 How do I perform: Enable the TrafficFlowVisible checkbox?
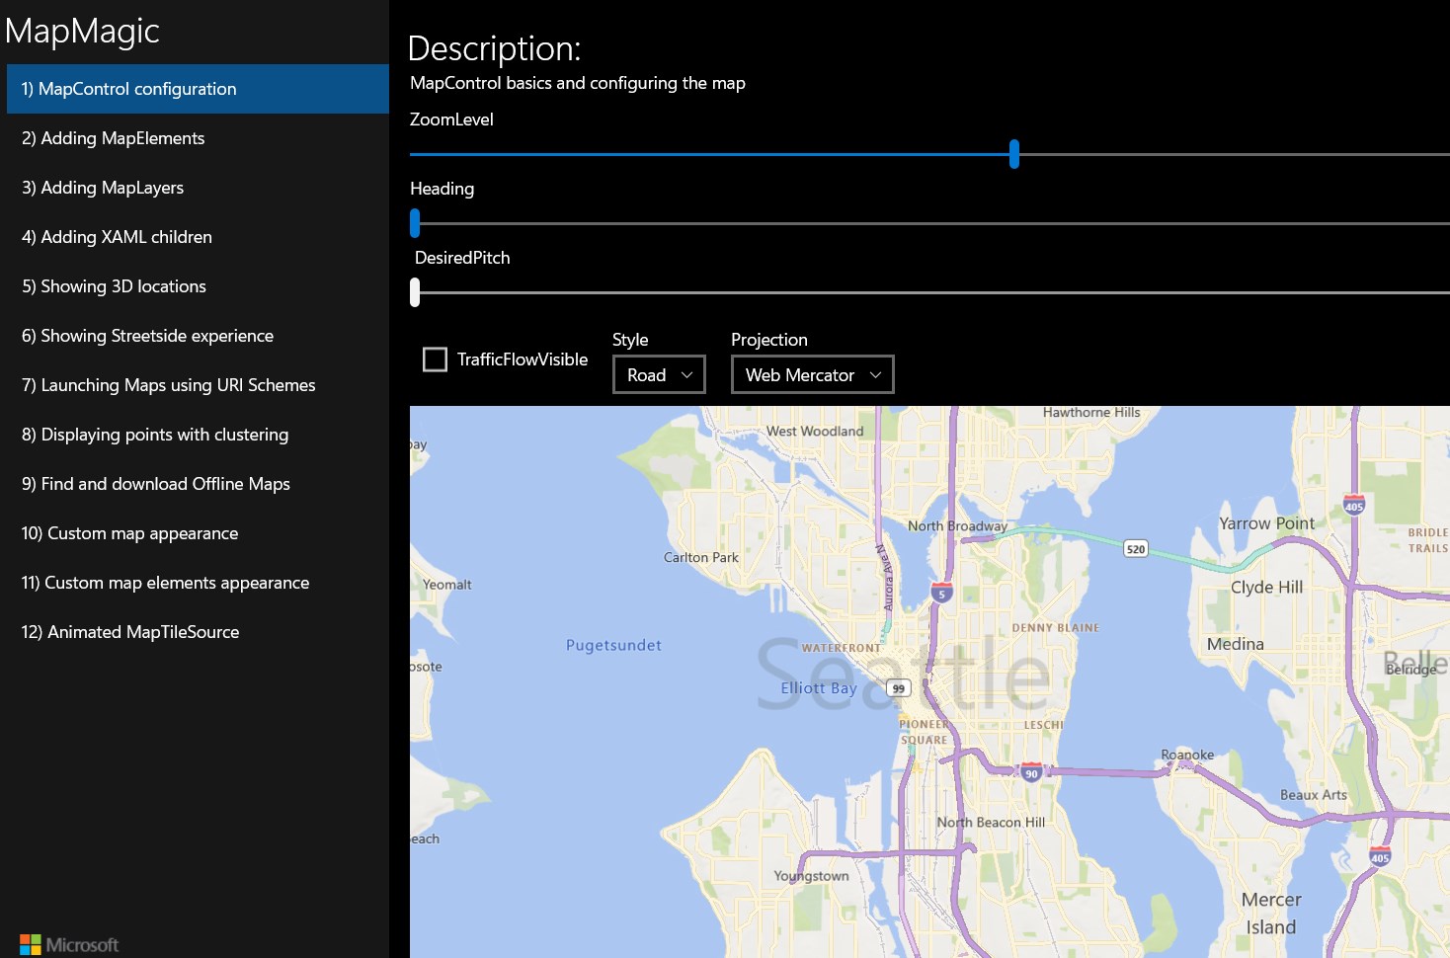coord(435,359)
